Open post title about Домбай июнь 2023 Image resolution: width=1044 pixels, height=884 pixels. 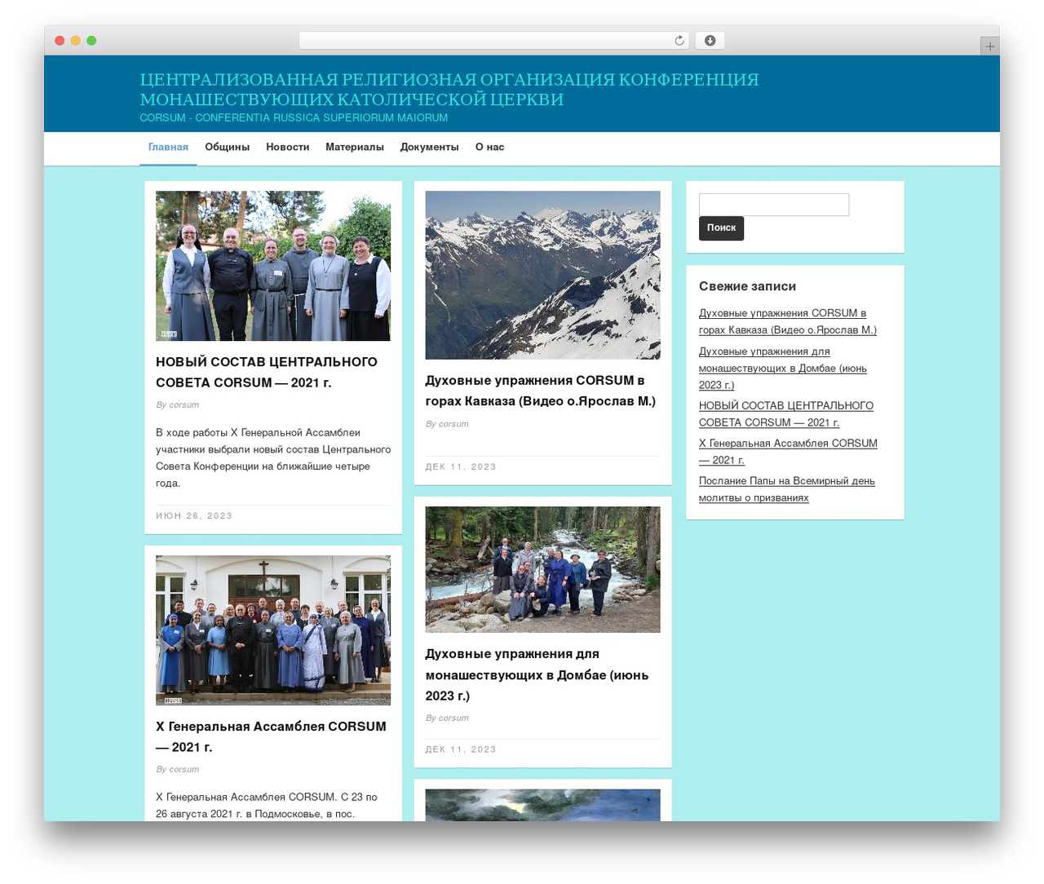[537, 674]
